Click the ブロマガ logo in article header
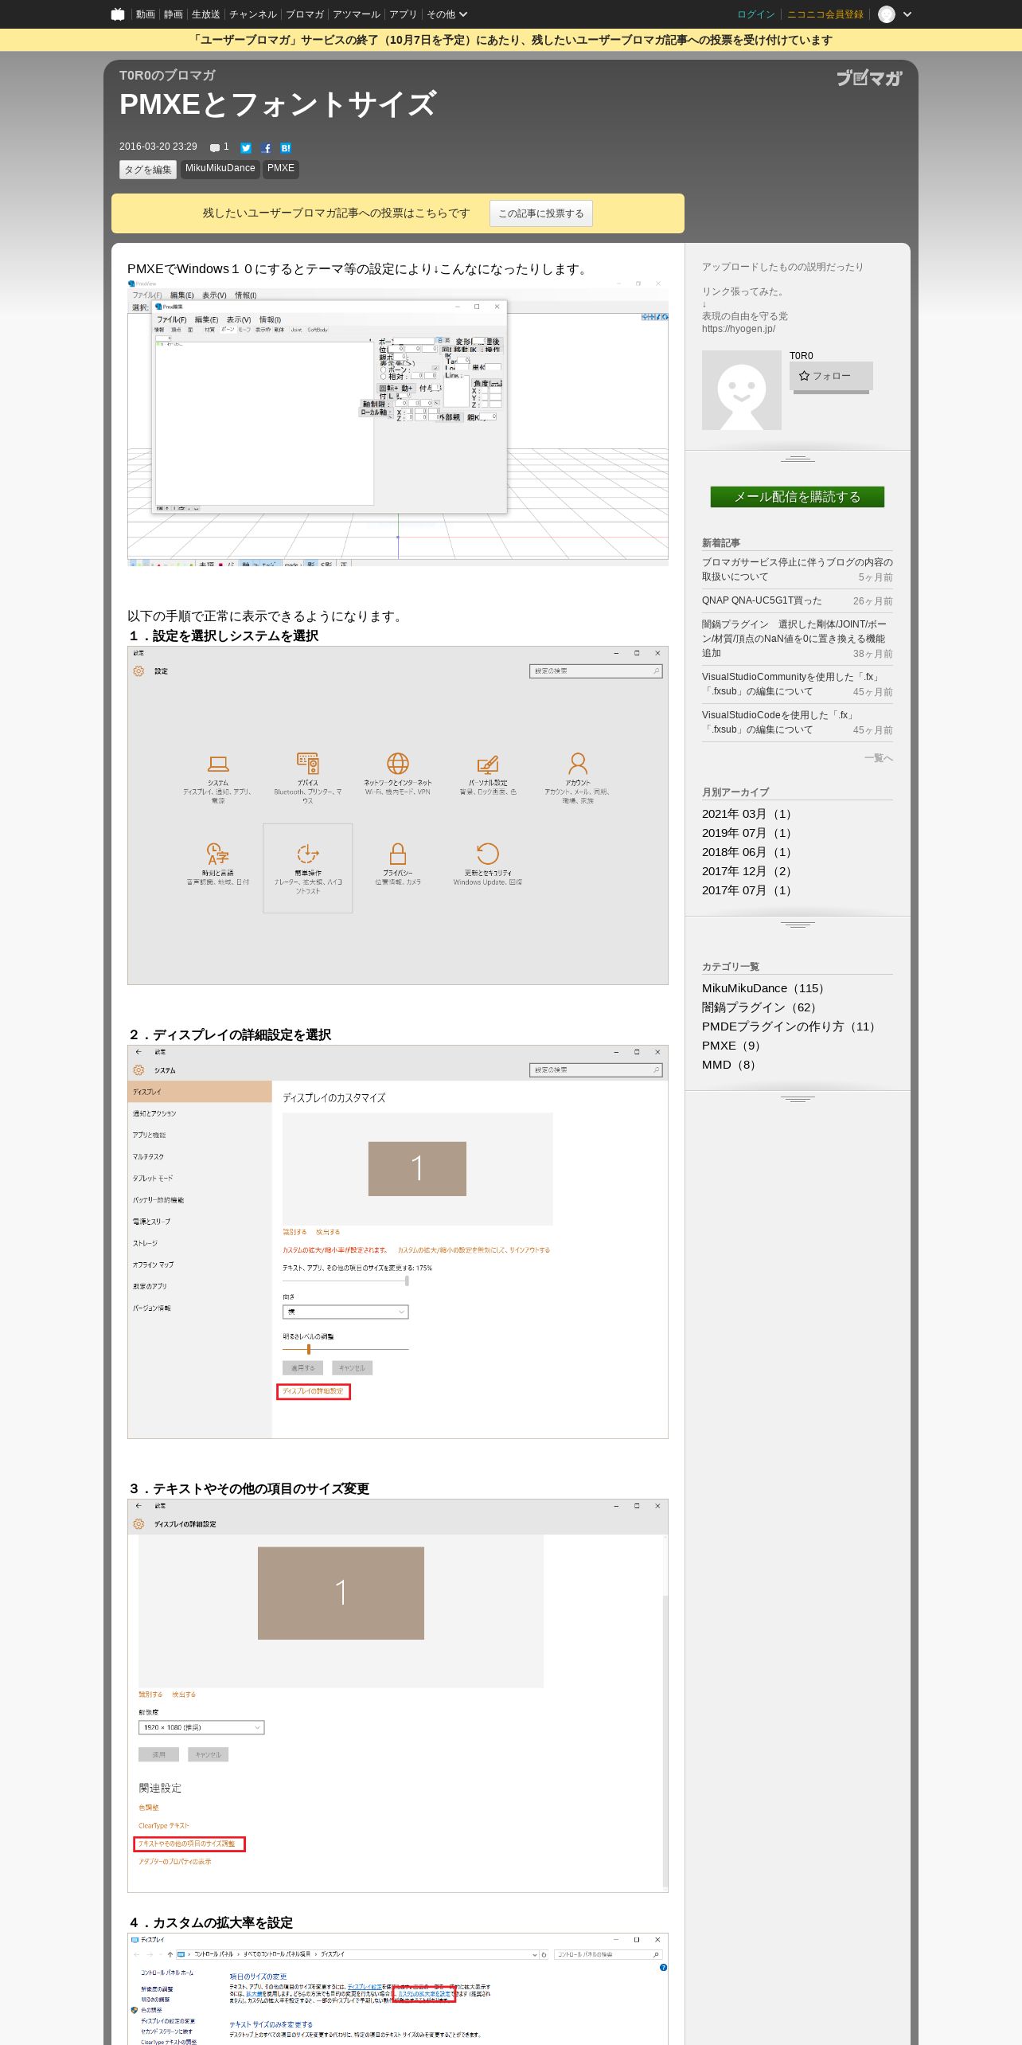This screenshot has width=1022, height=2045. pyautogui.click(x=869, y=78)
